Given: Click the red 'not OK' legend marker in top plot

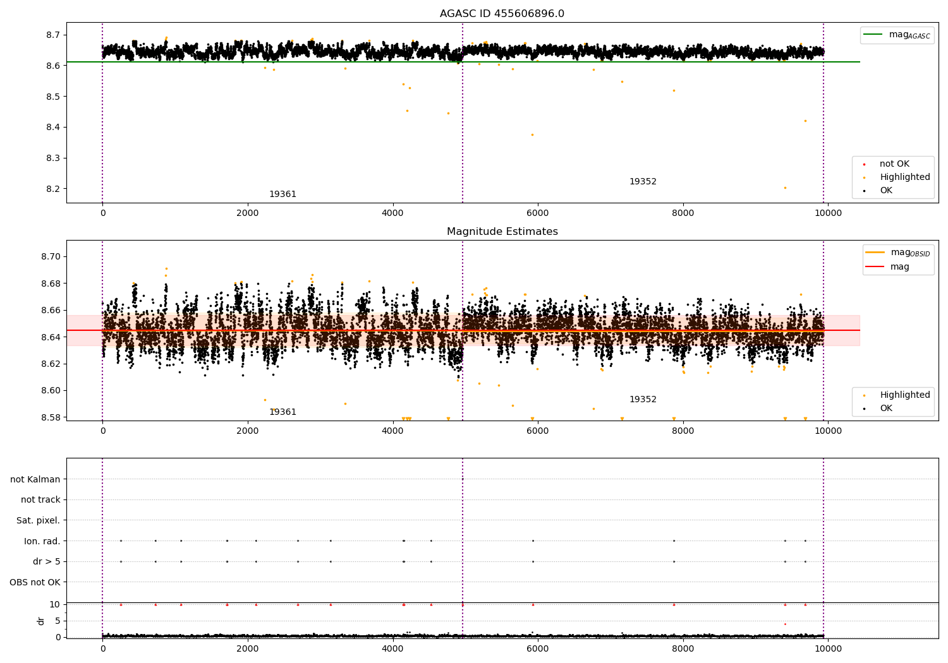Looking at the screenshot, I should 864,164.
